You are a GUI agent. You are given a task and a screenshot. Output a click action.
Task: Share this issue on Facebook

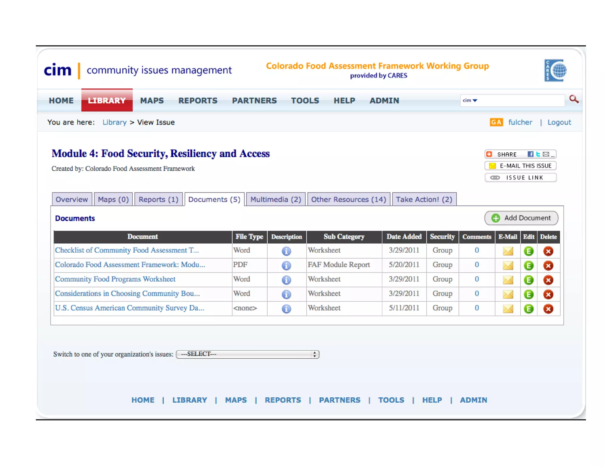pyautogui.click(x=530, y=154)
